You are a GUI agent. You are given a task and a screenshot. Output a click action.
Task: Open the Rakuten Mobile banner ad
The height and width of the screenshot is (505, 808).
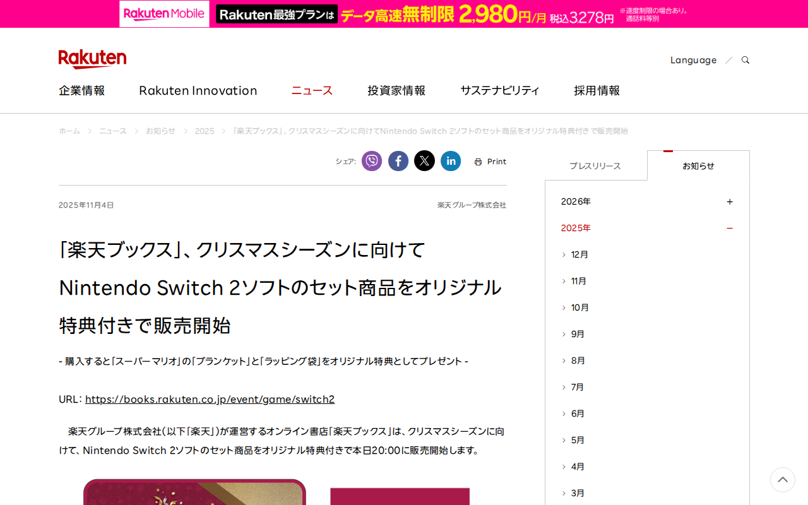pos(404,14)
